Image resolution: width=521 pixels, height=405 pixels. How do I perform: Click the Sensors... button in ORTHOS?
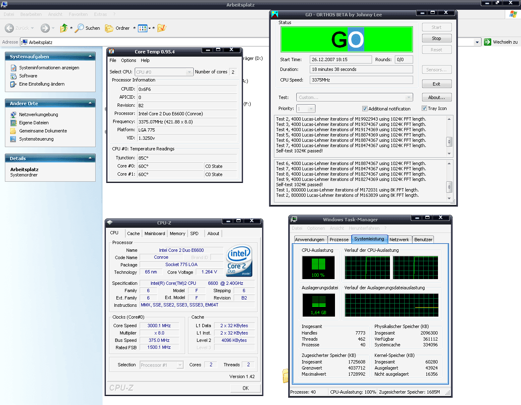click(x=436, y=70)
